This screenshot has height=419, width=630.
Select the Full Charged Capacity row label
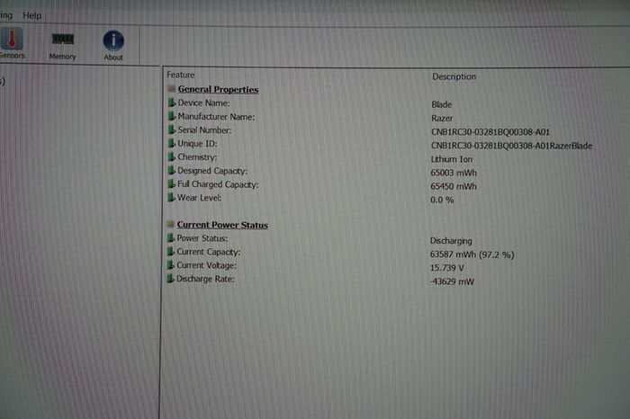point(218,184)
